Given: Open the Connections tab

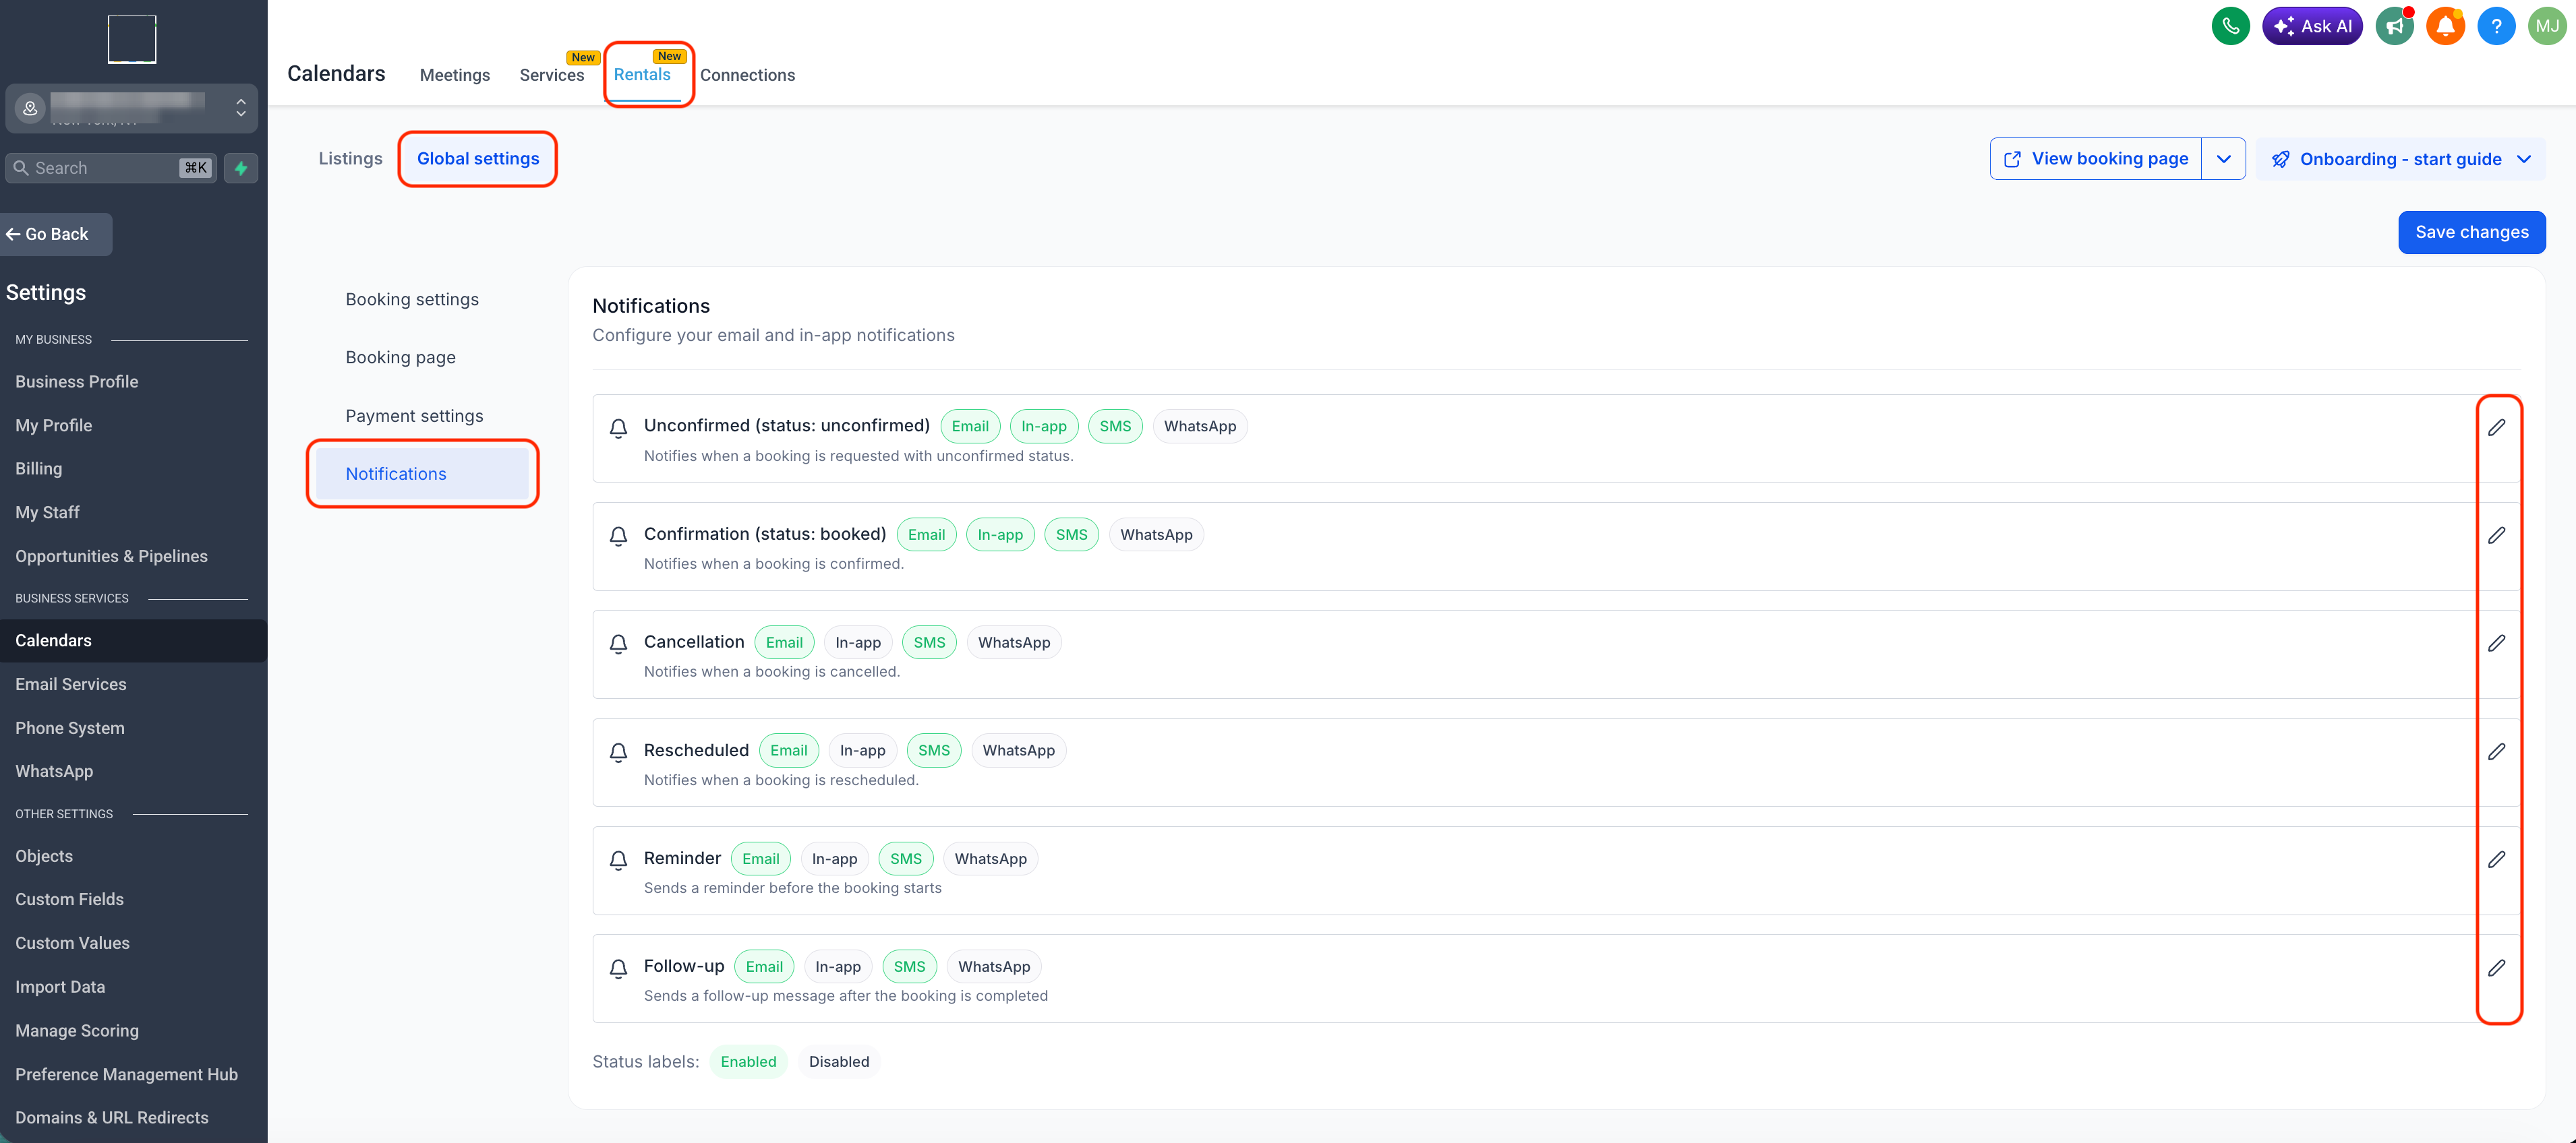Looking at the screenshot, I should (747, 75).
